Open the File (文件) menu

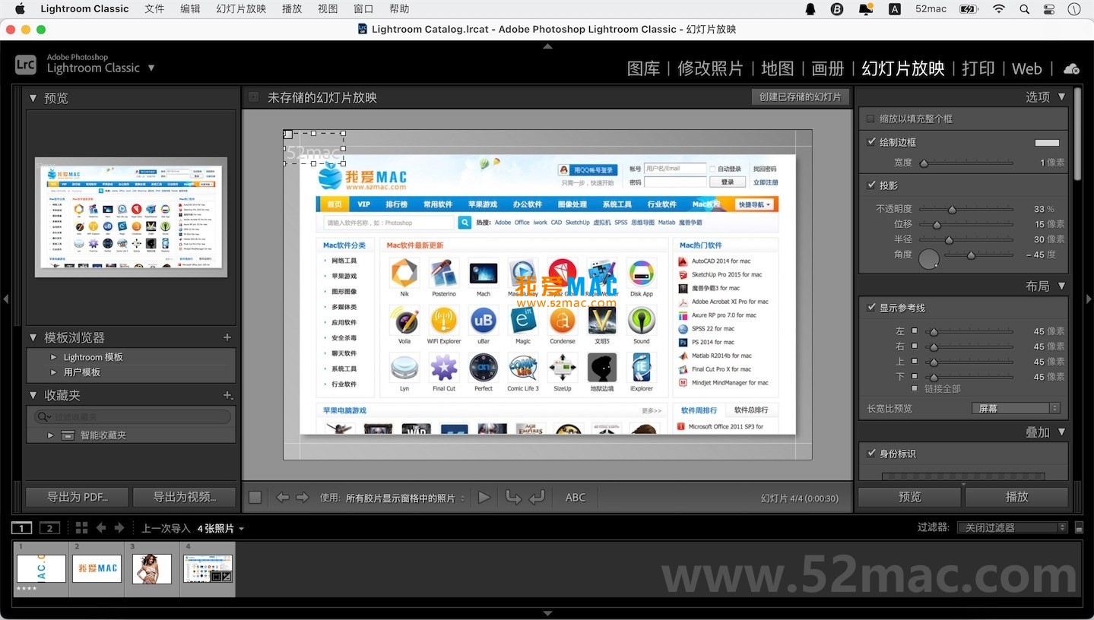(x=154, y=9)
